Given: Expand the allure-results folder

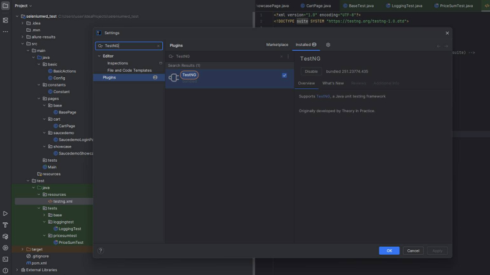Looking at the screenshot, I should tap(23, 37).
